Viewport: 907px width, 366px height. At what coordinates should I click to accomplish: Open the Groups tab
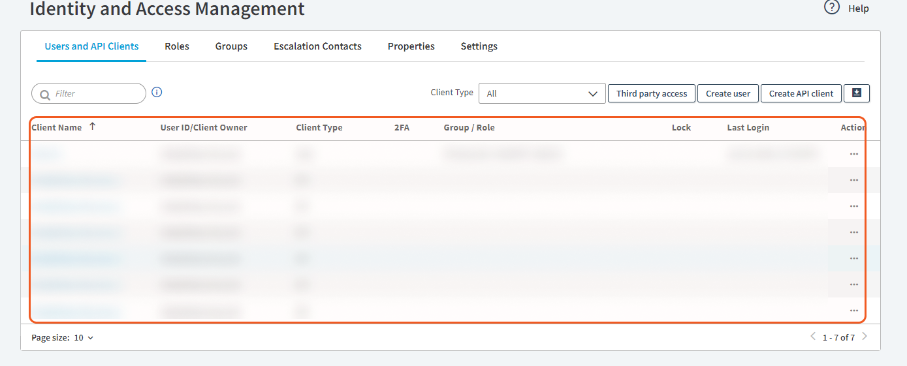(x=231, y=46)
